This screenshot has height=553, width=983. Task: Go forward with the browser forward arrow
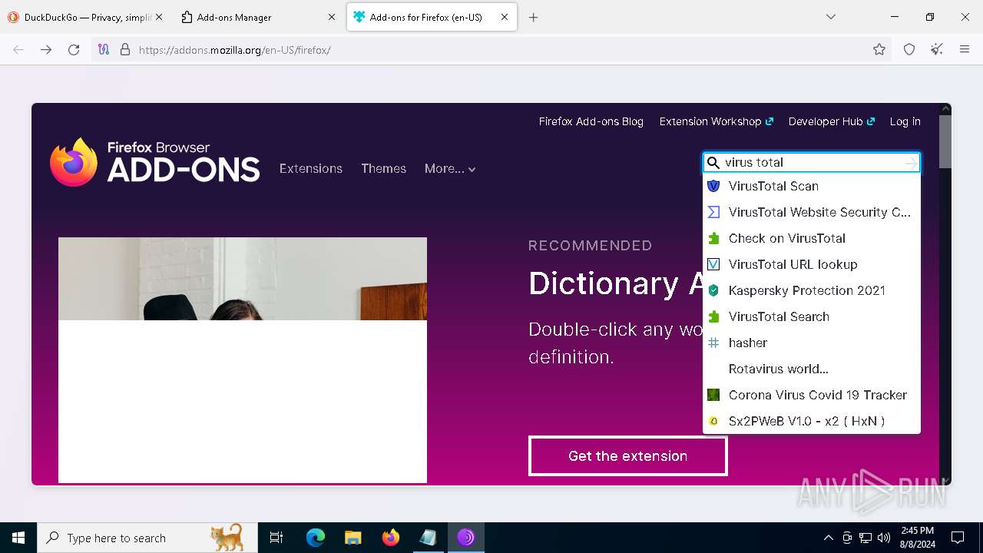(x=46, y=50)
